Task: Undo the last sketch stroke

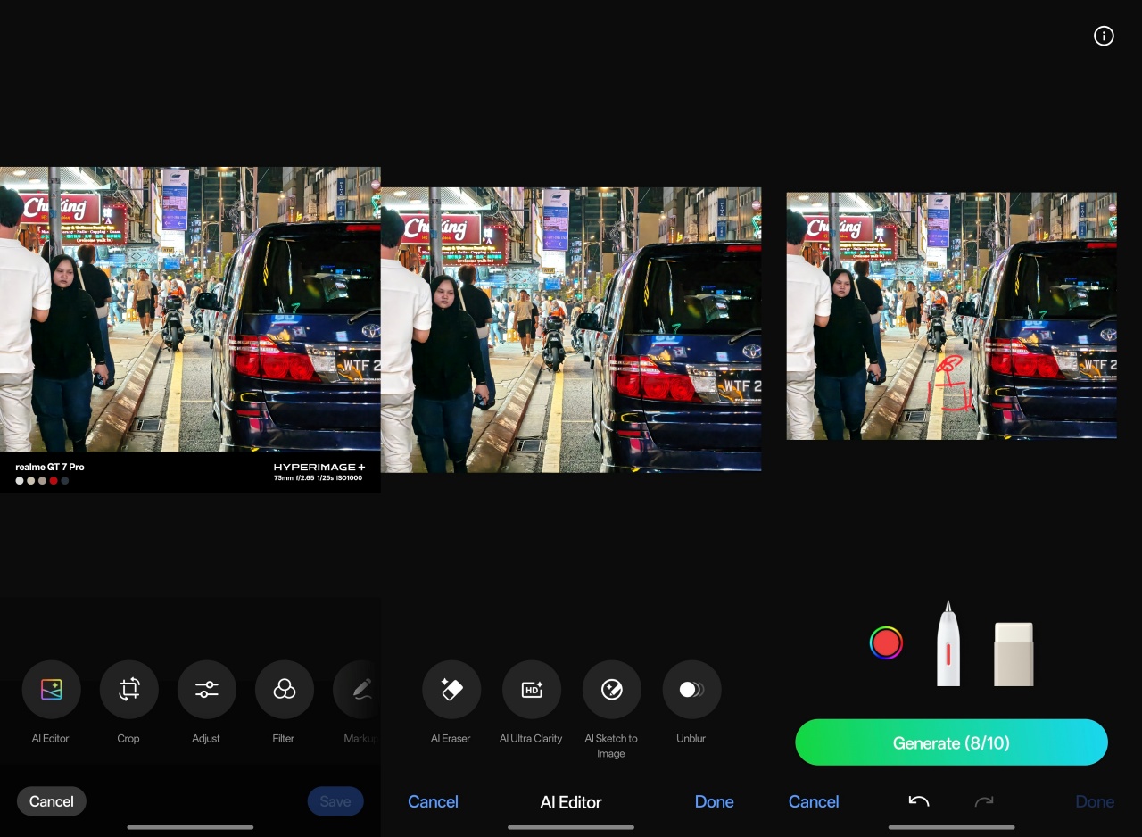Action: 919,801
